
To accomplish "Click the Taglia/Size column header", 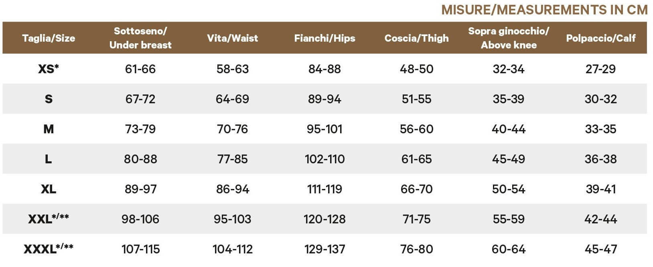I will [49, 38].
